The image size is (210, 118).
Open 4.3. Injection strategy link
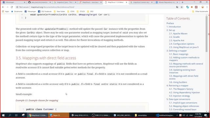pos(179,96)
